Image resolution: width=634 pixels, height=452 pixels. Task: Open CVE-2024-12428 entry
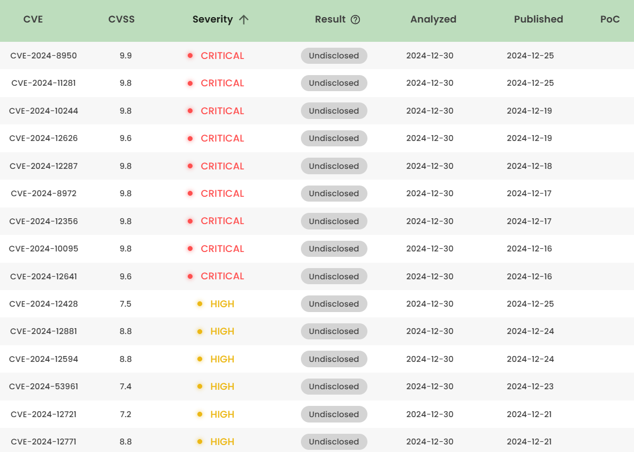[x=43, y=304]
